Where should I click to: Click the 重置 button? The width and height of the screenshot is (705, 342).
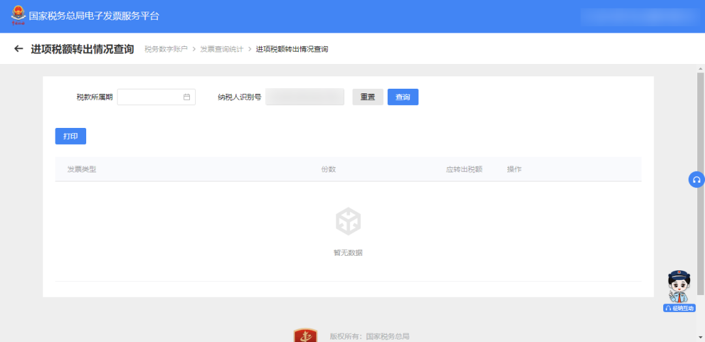(368, 97)
